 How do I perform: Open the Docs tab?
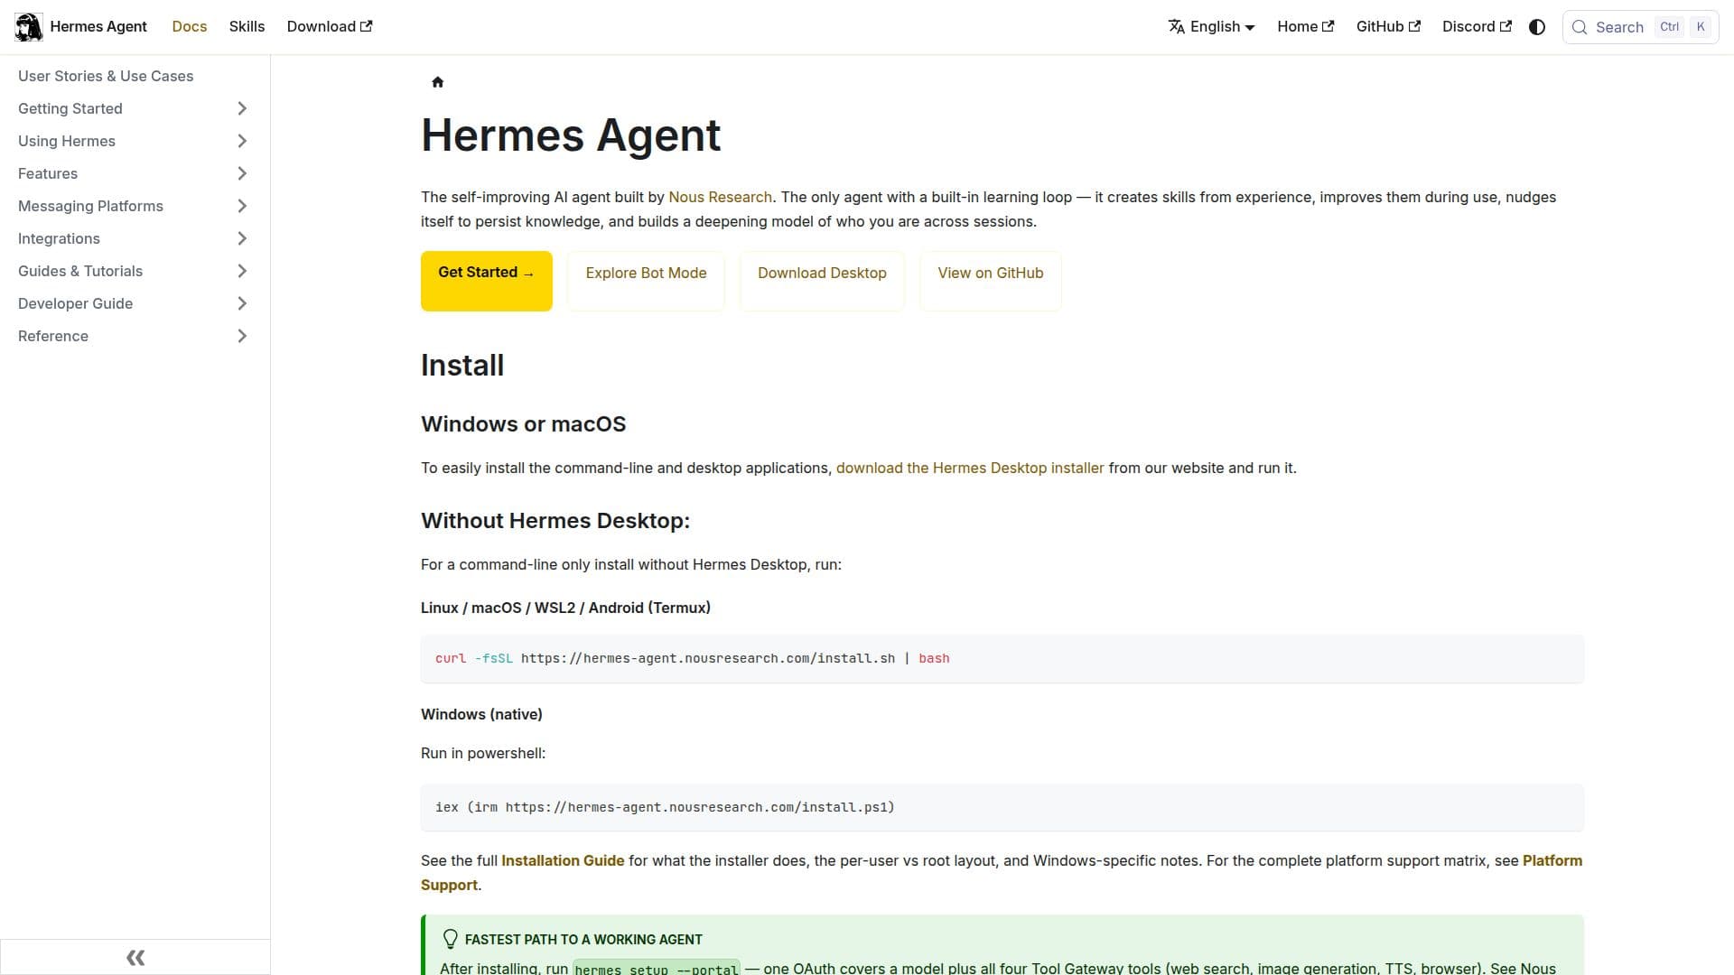pos(190,27)
